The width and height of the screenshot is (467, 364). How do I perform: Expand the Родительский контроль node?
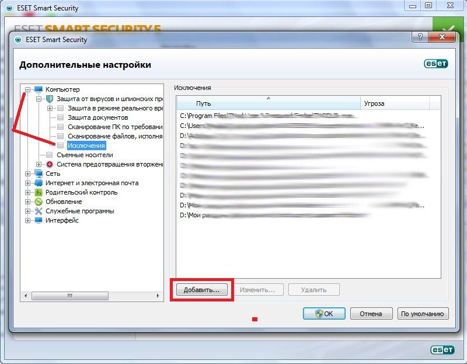[27, 192]
